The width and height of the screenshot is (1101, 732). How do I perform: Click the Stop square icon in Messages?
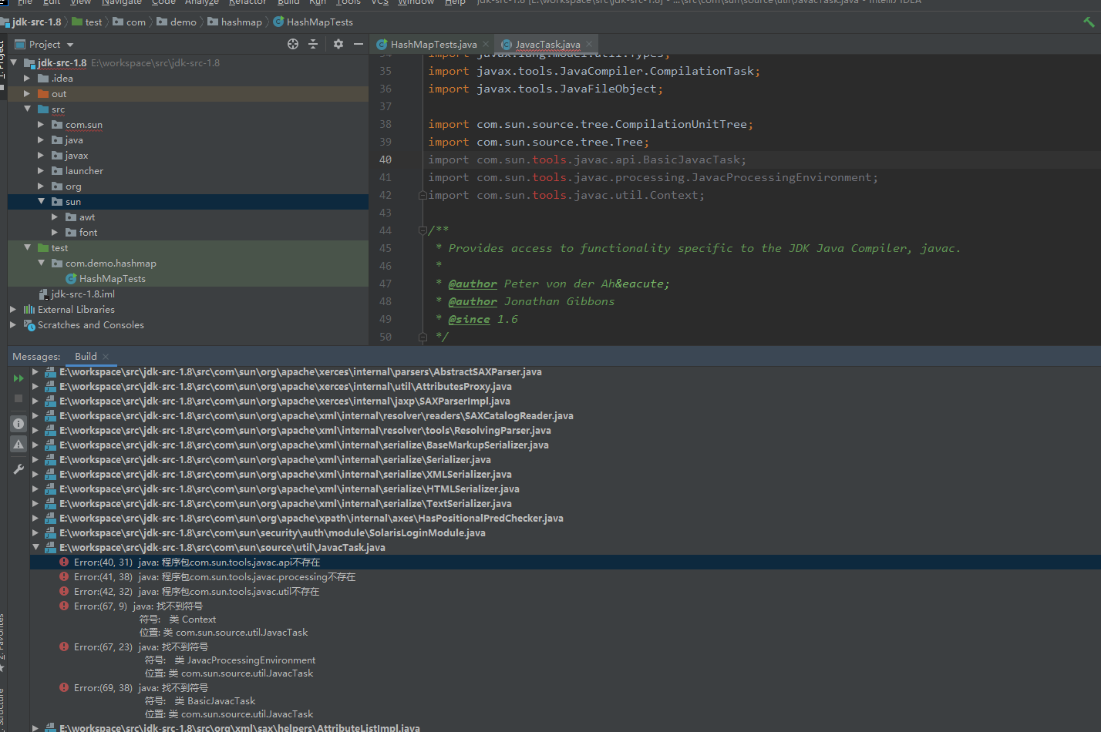point(19,398)
